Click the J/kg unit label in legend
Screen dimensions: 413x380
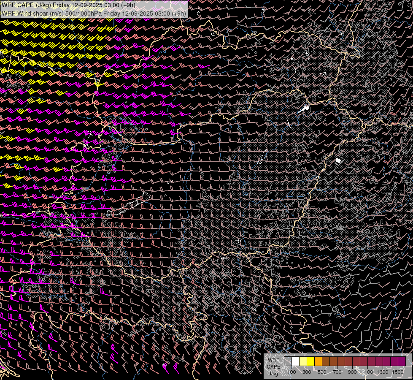273,373
